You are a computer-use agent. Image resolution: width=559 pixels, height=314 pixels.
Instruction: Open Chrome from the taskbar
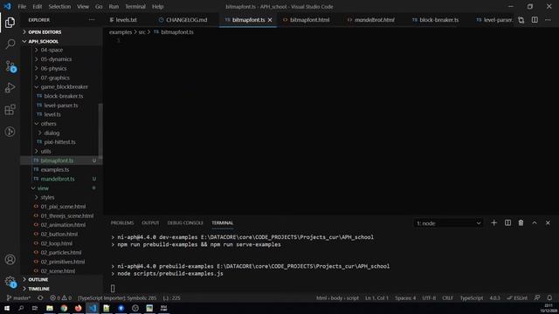pyautogui.click(x=64, y=308)
